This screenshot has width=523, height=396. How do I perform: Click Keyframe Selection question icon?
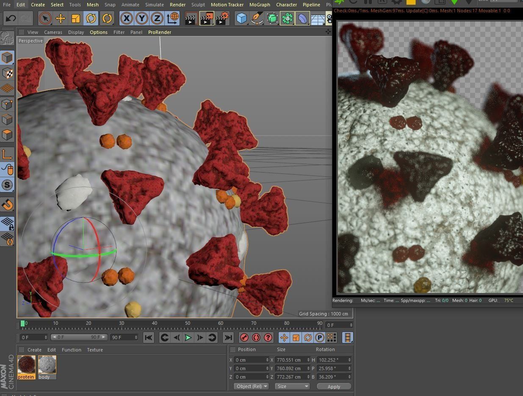(x=268, y=337)
